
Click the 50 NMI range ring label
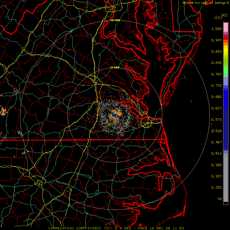point(115,67)
